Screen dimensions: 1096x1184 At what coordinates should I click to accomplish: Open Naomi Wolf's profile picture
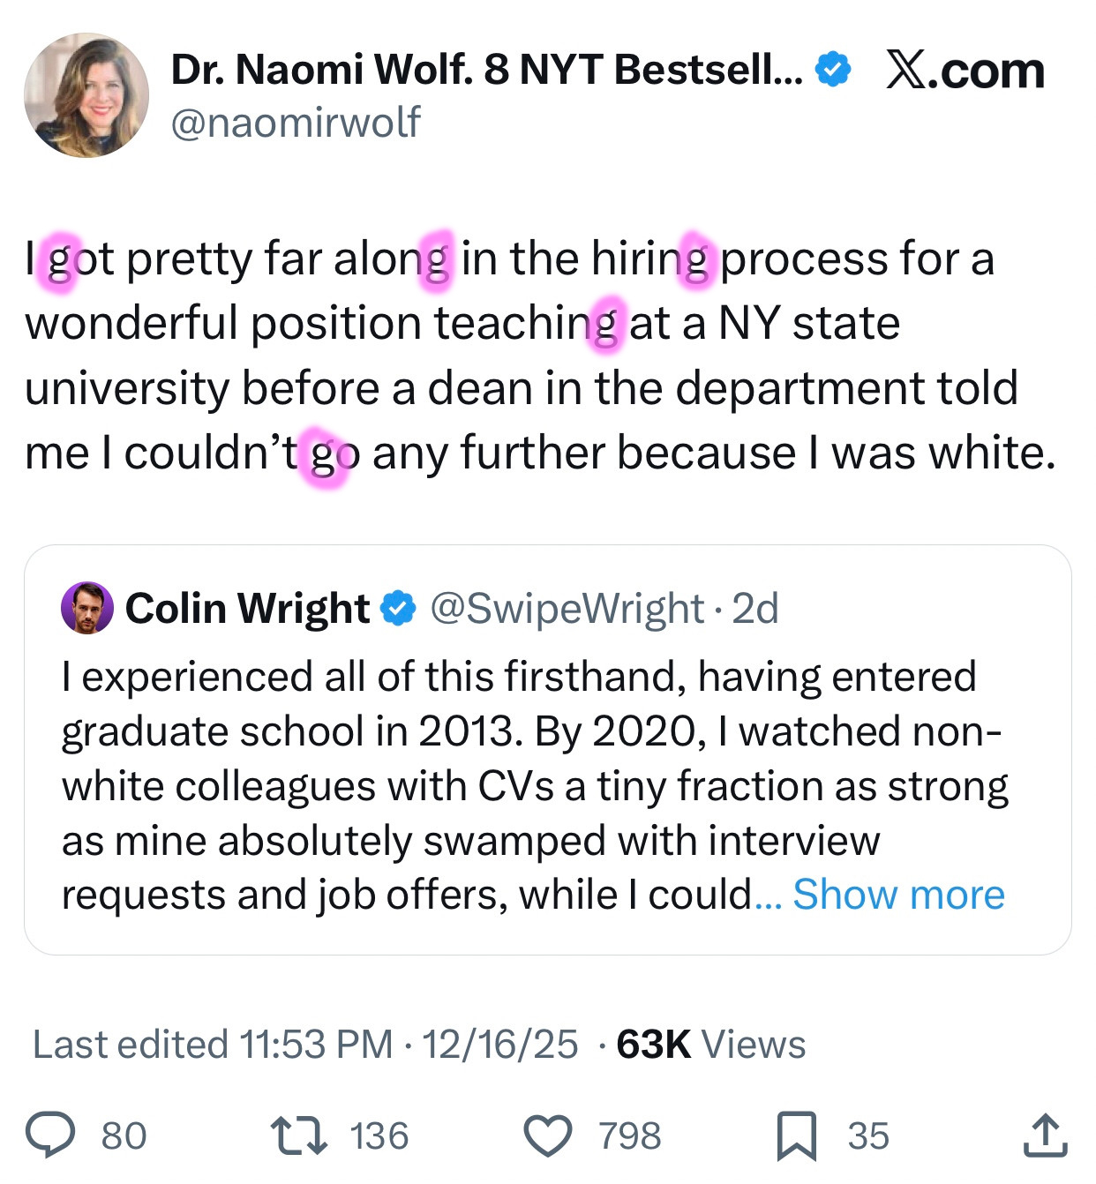coord(86,95)
